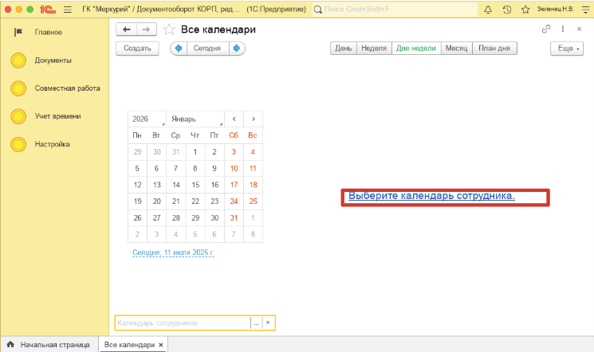Screen dimensions: 594x352
Task: Click the Создать button
Action: click(x=137, y=48)
